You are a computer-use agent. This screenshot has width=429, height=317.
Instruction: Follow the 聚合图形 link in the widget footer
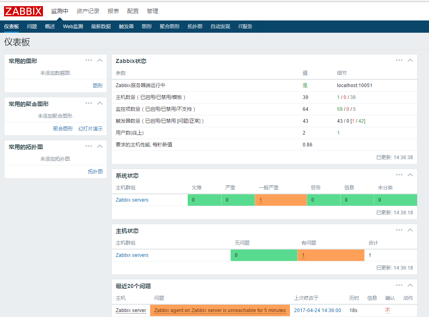(x=63, y=129)
